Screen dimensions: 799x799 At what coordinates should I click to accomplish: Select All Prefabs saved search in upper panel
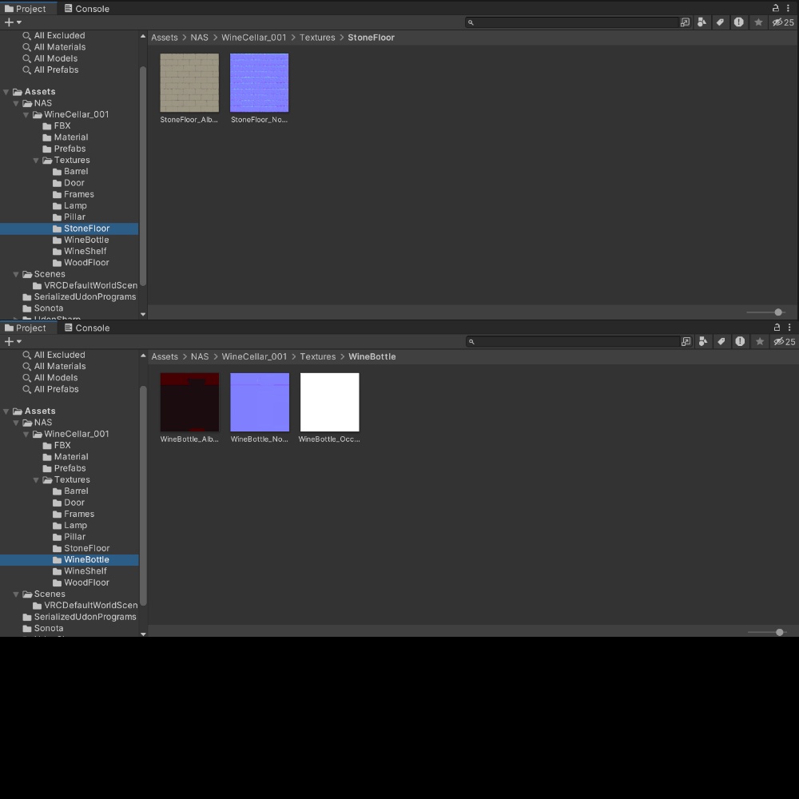tap(56, 70)
